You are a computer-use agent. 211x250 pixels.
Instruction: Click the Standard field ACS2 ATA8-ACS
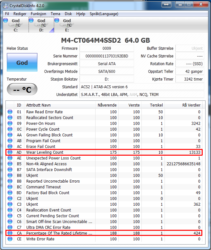point(142,87)
